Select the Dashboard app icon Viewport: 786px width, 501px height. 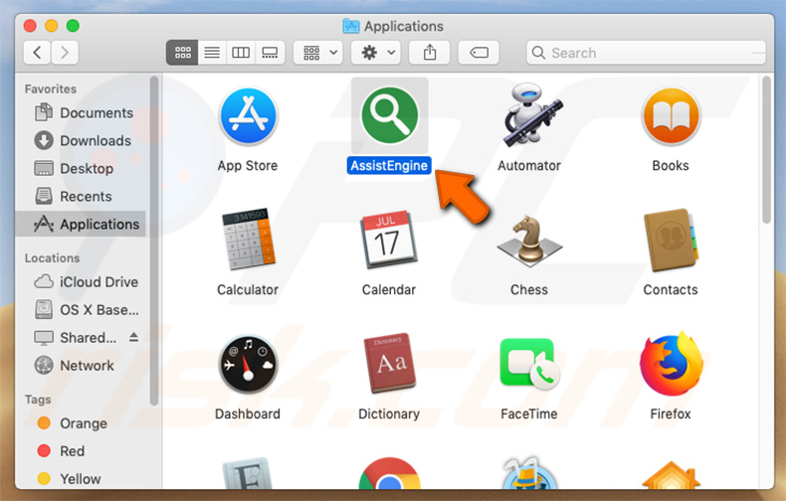point(248,364)
